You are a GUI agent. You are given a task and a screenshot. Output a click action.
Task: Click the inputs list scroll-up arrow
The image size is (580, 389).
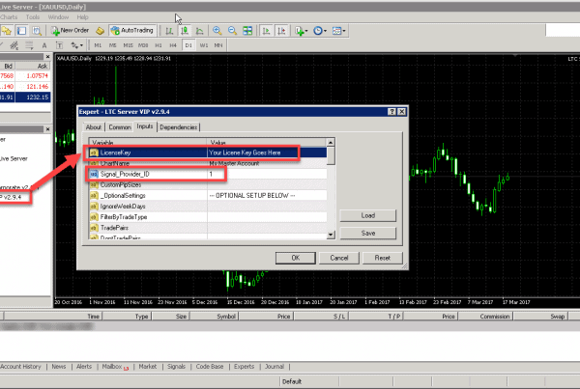[x=331, y=142]
